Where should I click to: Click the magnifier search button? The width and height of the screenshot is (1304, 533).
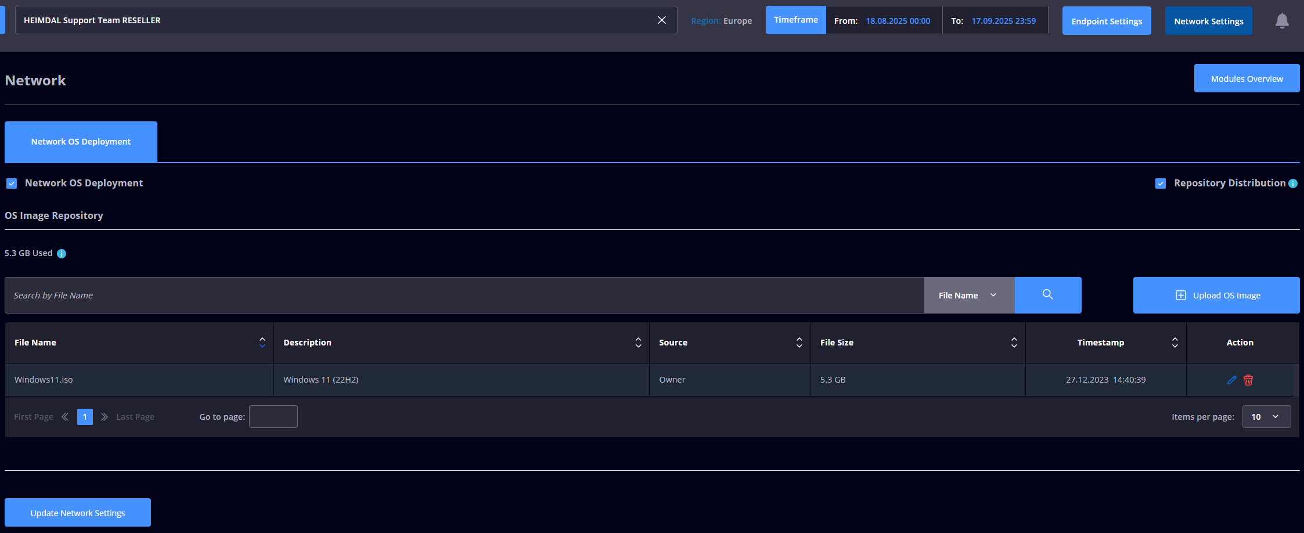1047,295
